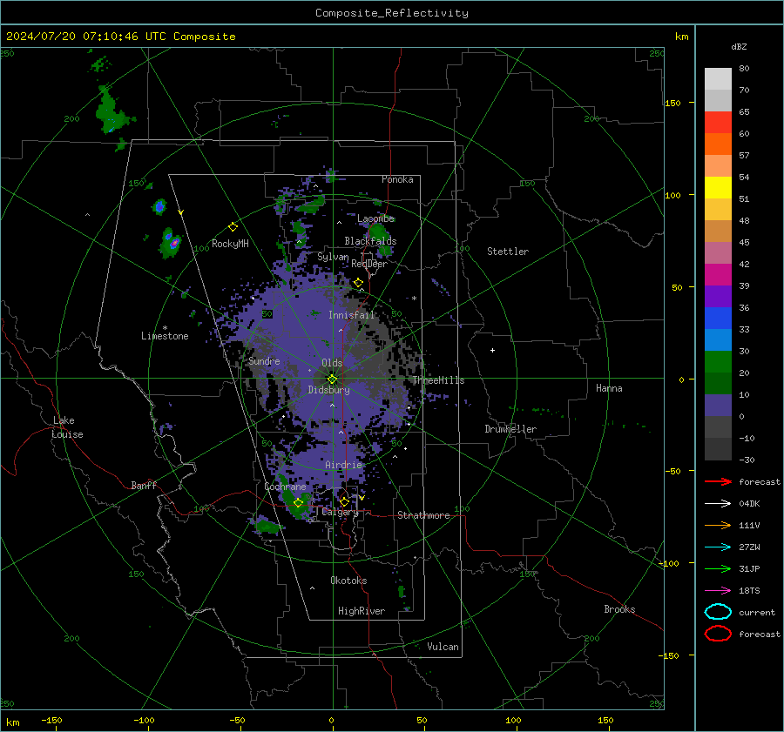This screenshot has height=732, width=784.
Task: Click the yellow diamond marker beside RockyMH
Action: [x=233, y=227]
